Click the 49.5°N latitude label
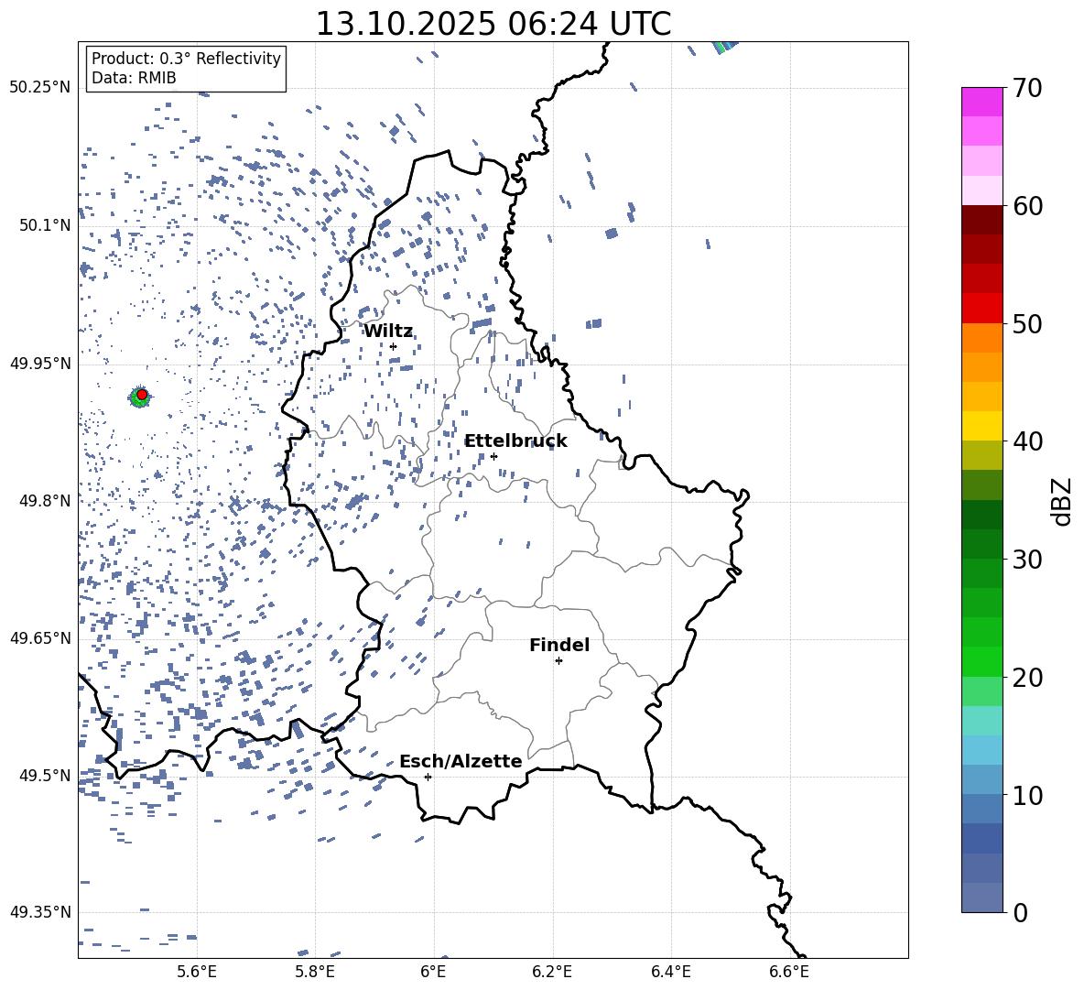 (45, 775)
